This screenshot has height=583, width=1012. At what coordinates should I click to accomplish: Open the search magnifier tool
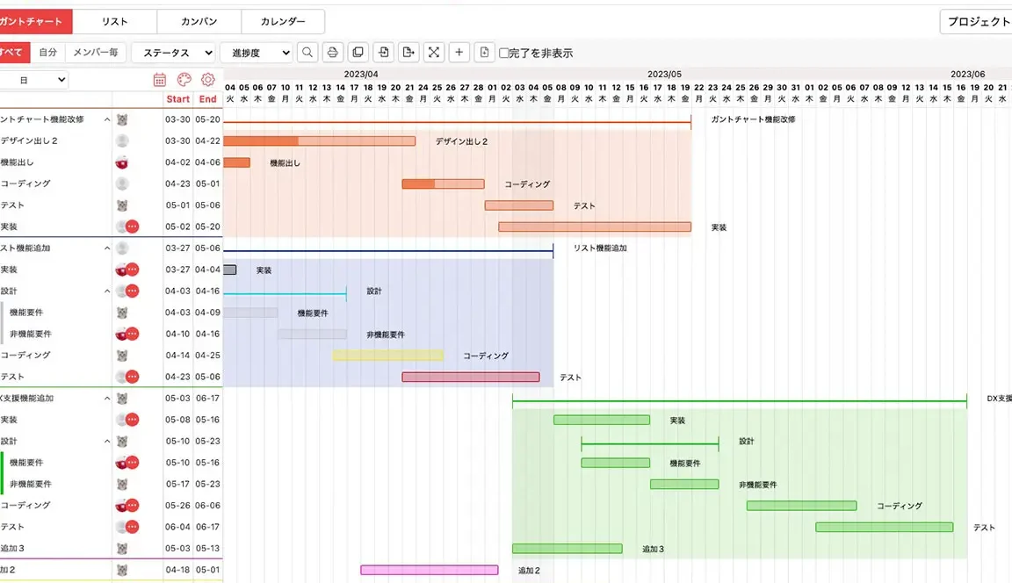pos(307,52)
